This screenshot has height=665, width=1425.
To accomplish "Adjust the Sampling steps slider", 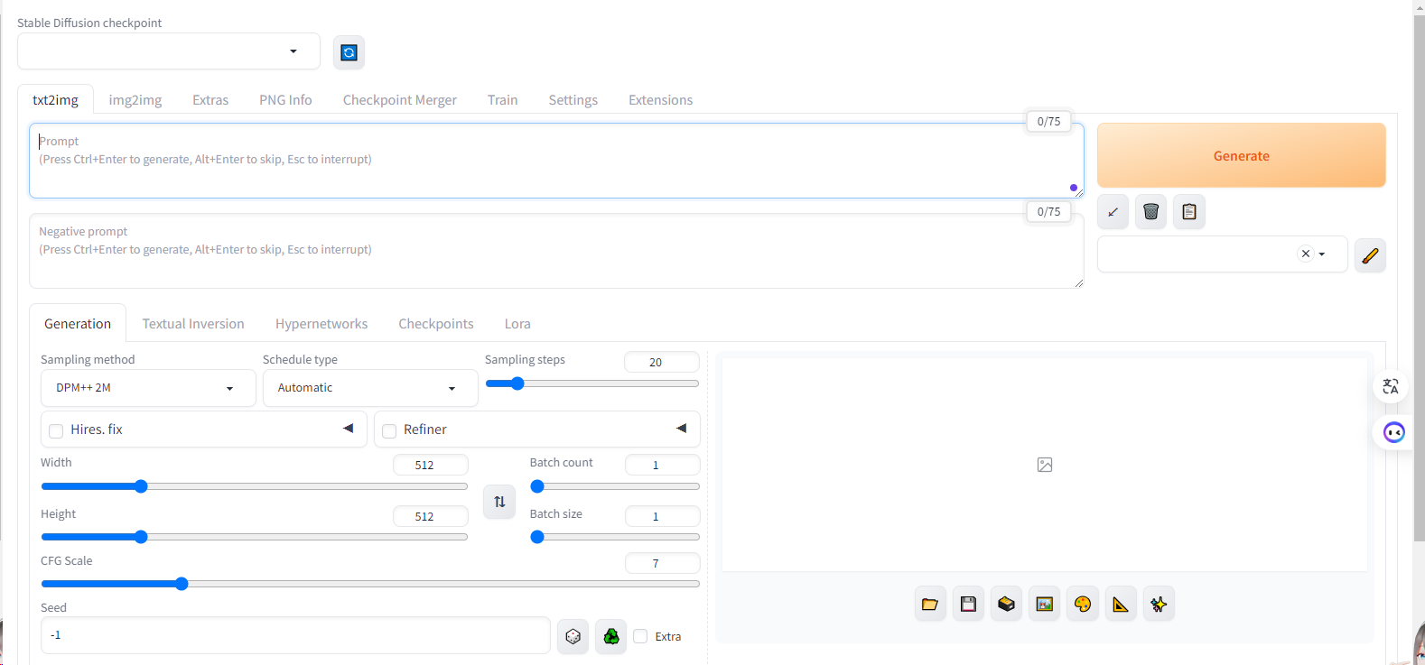I will pos(592,383).
